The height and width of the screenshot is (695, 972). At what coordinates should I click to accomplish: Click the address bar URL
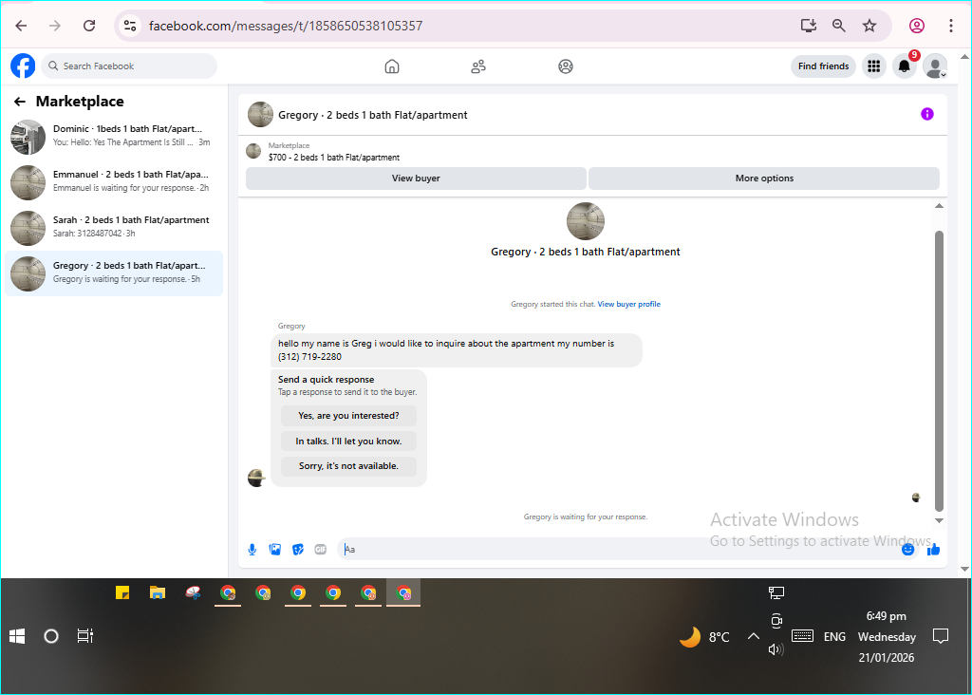point(286,26)
